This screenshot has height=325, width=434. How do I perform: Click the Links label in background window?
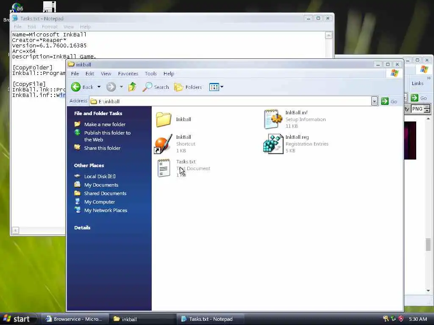pyautogui.click(x=417, y=83)
